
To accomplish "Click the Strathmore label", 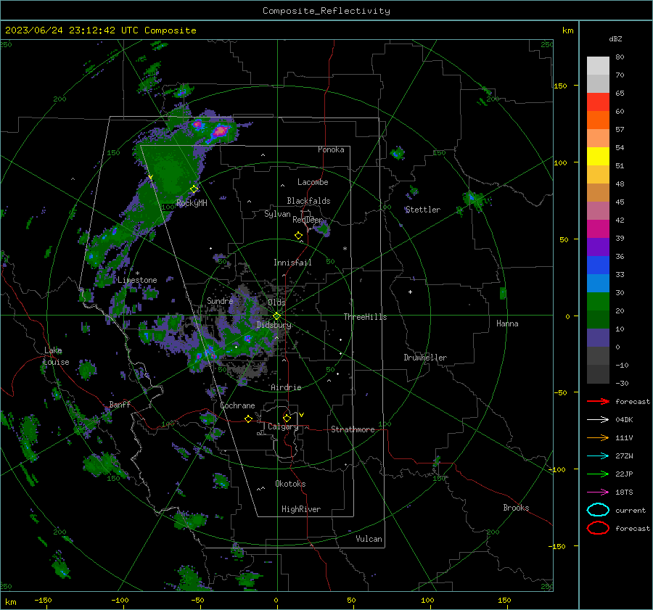I will point(353,429).
